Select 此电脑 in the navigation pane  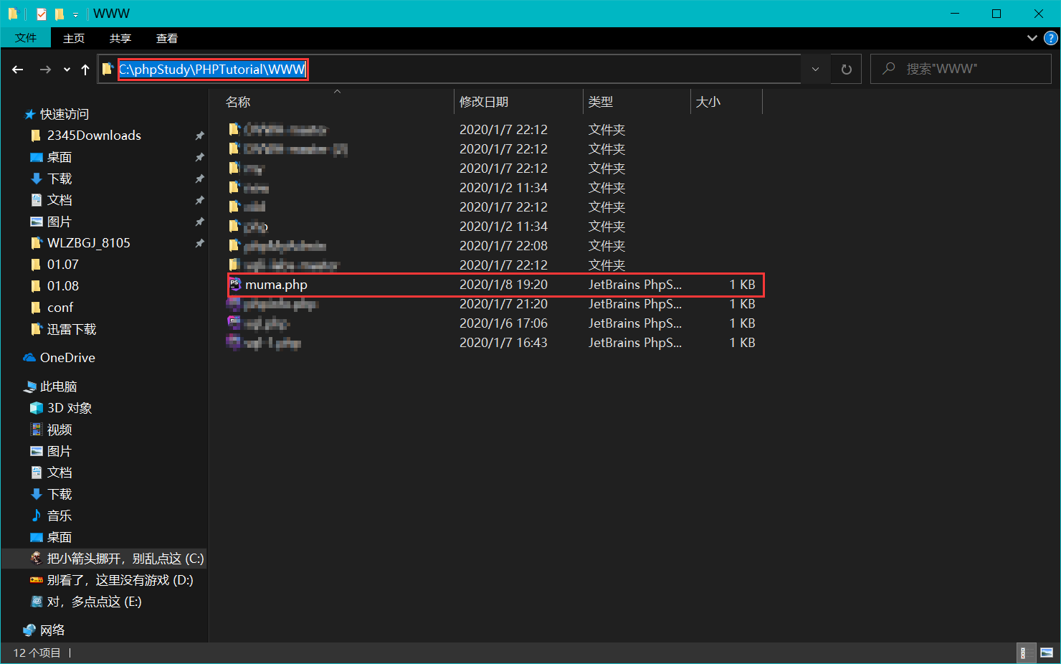click(x=58, y=386)
